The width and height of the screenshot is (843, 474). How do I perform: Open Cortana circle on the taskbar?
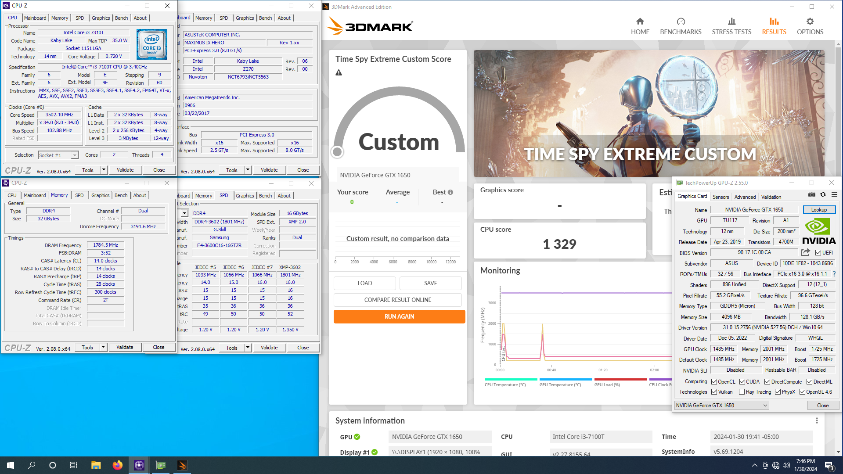53,465
